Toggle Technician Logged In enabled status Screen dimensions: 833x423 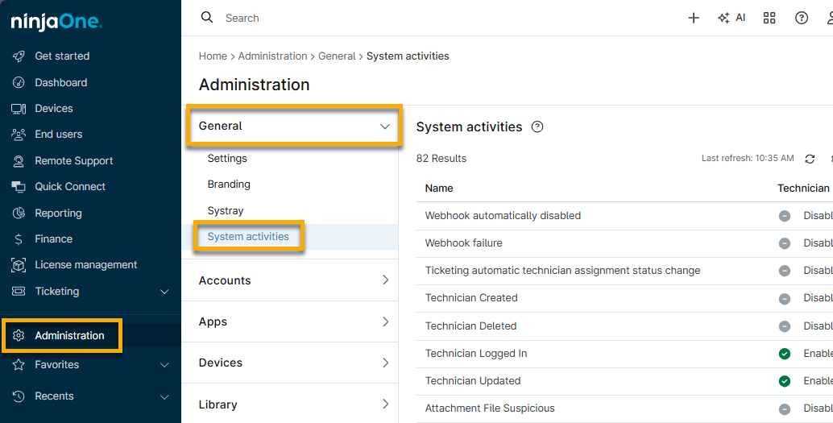pyautogui.click(x=785, y=354)
